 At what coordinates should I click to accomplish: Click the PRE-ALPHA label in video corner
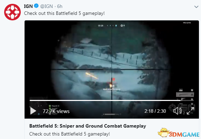(x=187, y=23)
